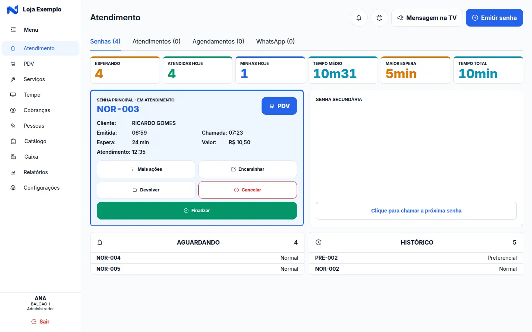The height and width of the screenshot is (332, 532).
Task: Click the Tempo Médio stat card
Action: (x=343, y=70)
